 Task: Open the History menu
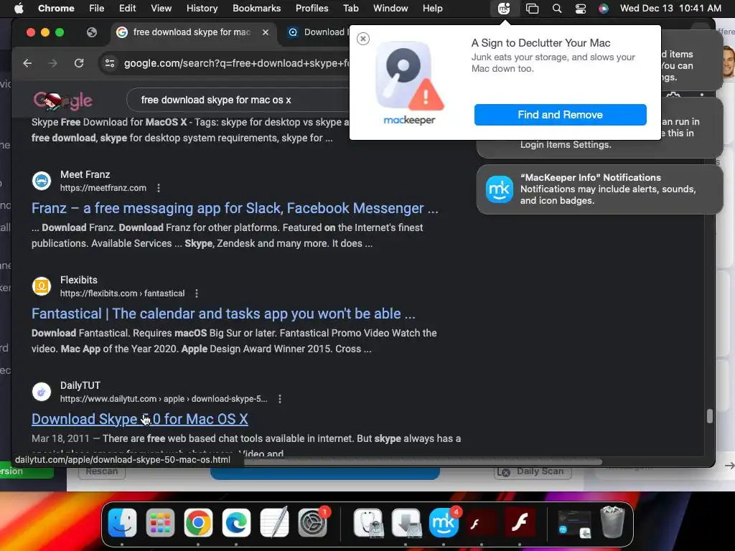(202, 8)
